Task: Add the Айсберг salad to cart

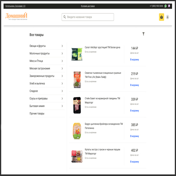Action: (135, 59)
